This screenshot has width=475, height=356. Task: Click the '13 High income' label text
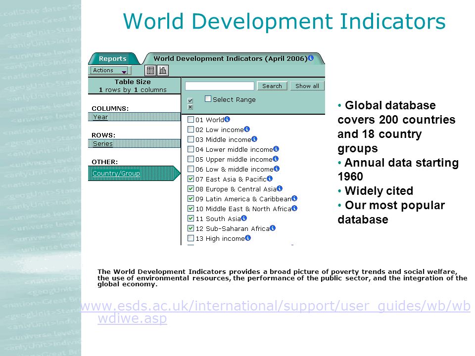[x=220, y=238]
